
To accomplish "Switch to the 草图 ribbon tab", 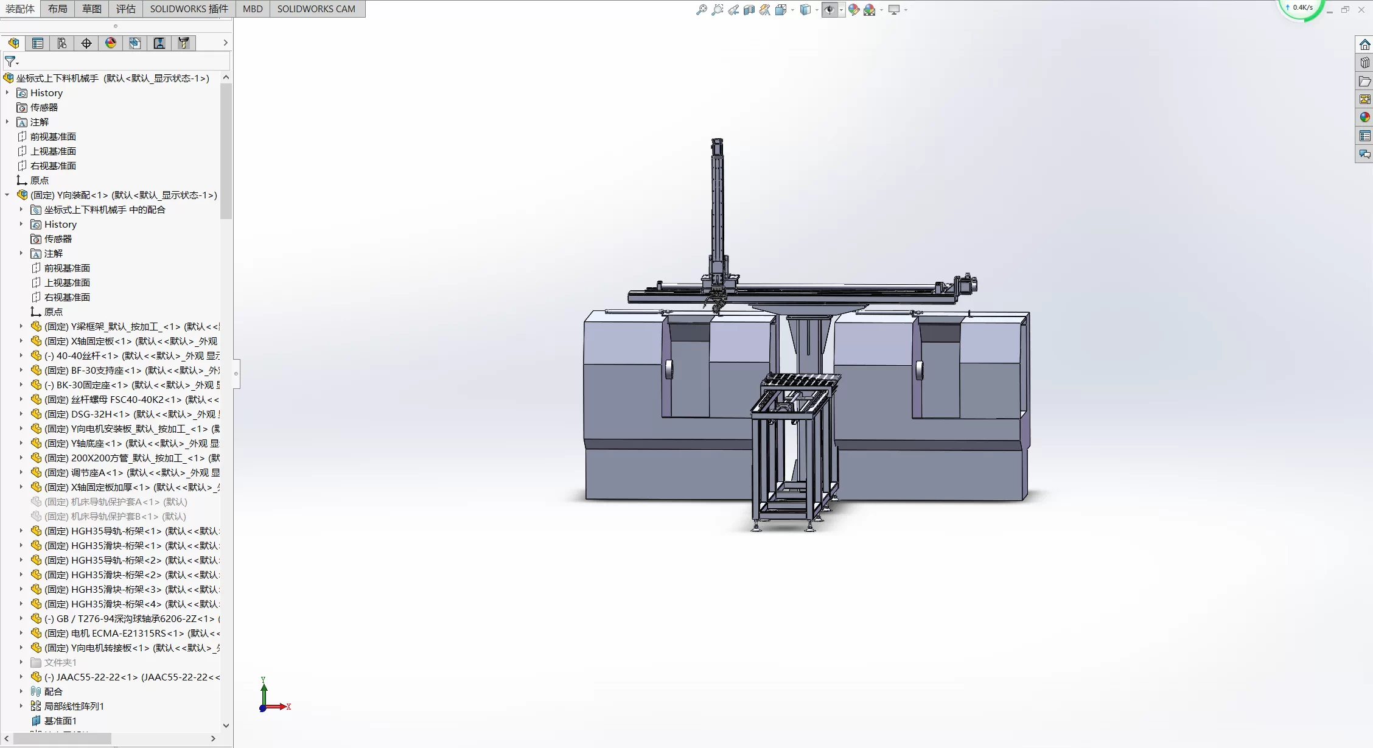I will (x=92, y=9).
